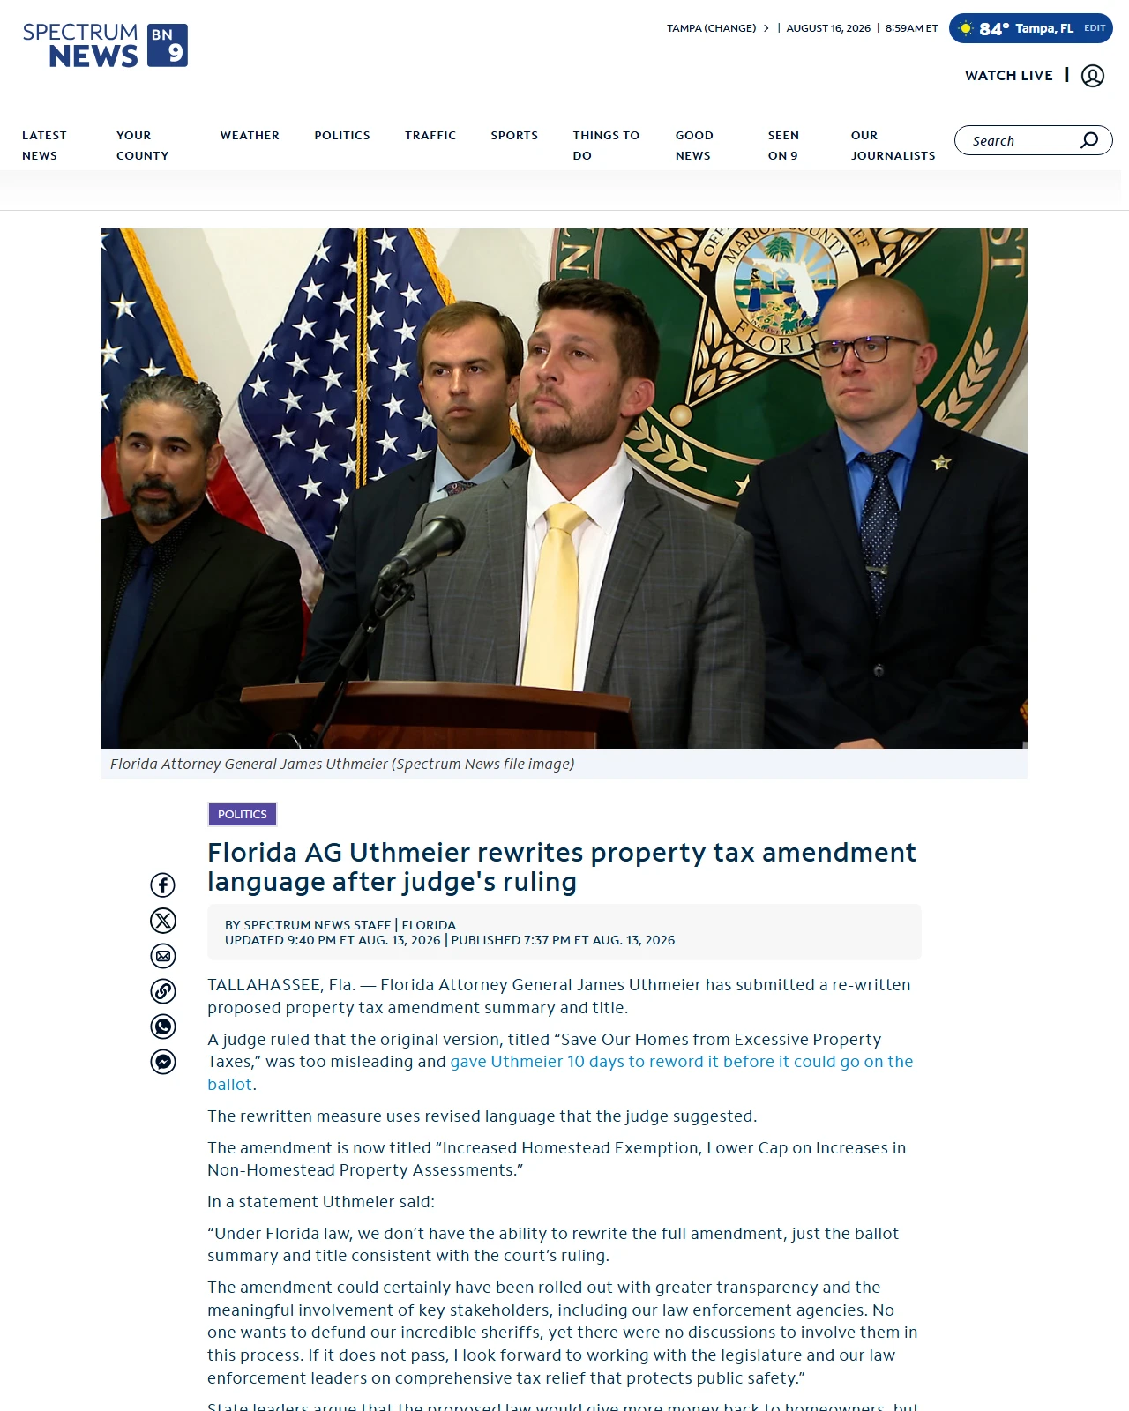Open Our Journalists page
The height and width of the screenshot is (1411, 1129).
click(x=893, y=146)
